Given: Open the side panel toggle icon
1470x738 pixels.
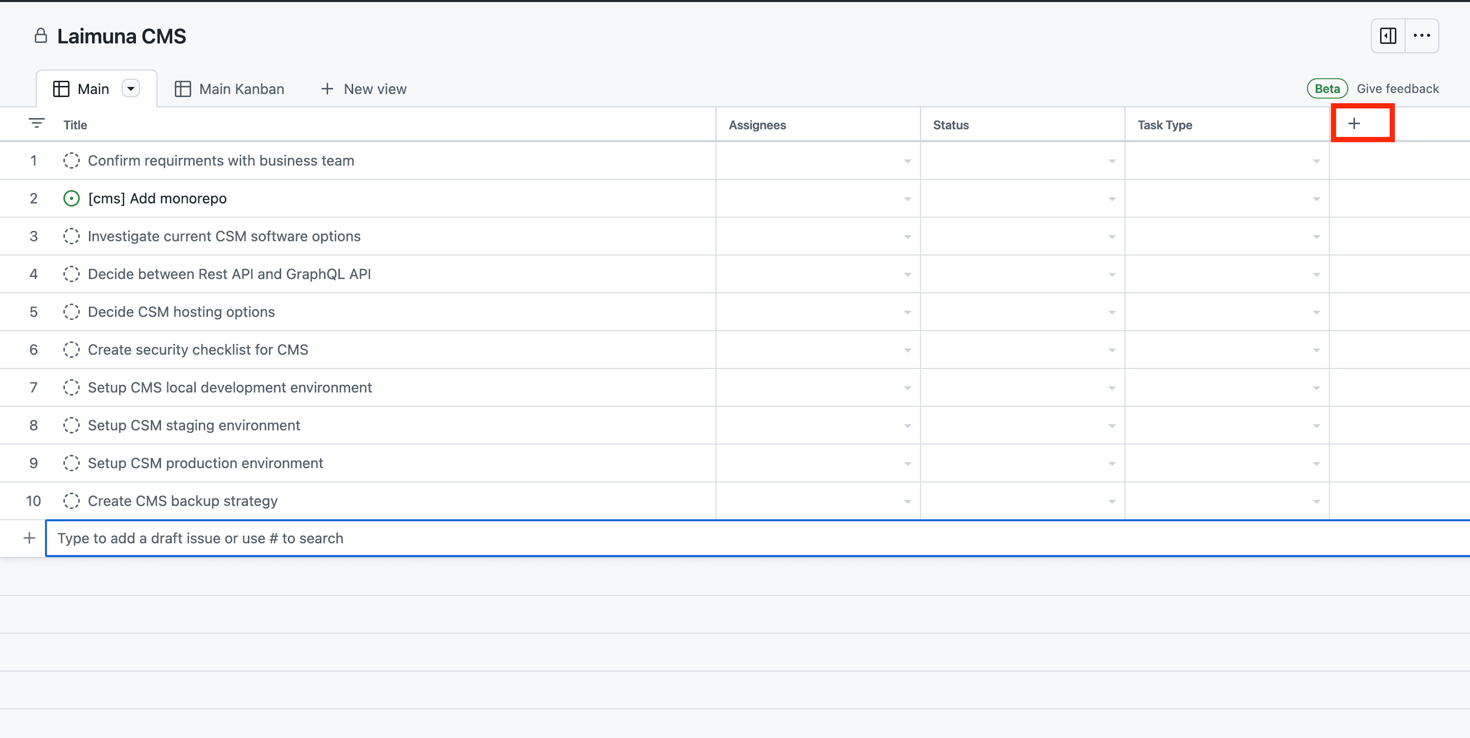Looking at the screenshot, I should click(x=1388, y=36).
